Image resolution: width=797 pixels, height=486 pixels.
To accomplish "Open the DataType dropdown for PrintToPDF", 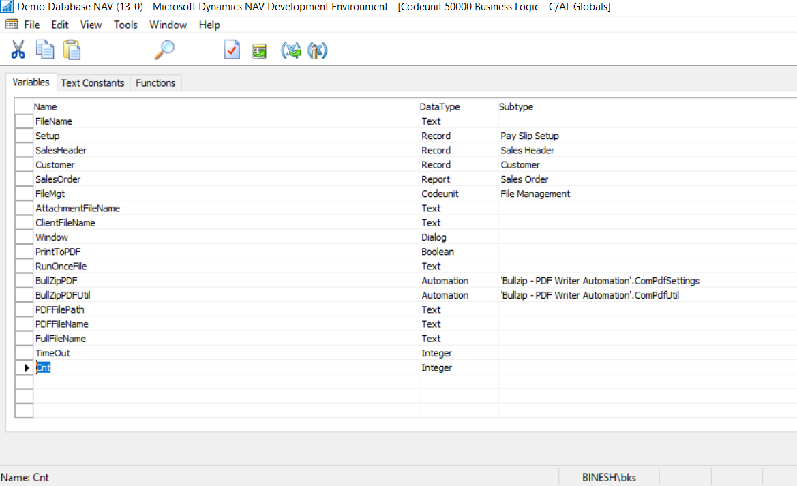I will click(x=457, y=252).
